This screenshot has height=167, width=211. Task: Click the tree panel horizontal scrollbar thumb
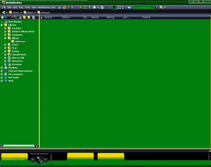click(19, 146)
